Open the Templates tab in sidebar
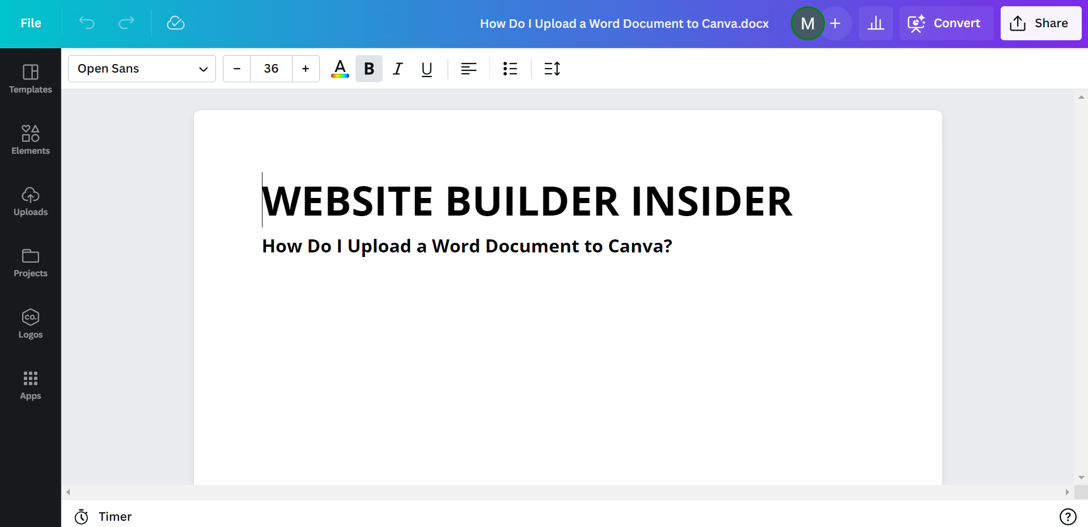This screenshot has width=1088, height=527. 31,78
